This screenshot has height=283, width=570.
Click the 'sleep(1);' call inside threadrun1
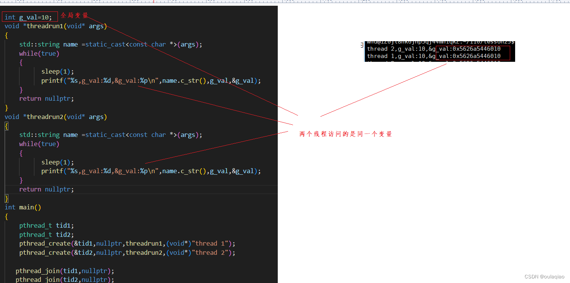(x=58, y=71)
